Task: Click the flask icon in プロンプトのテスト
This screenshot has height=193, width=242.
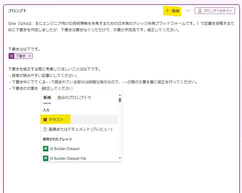Action: (x=200, y=11)
